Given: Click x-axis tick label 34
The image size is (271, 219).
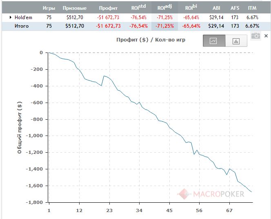Looking at the screenshot, I should 139,210.
